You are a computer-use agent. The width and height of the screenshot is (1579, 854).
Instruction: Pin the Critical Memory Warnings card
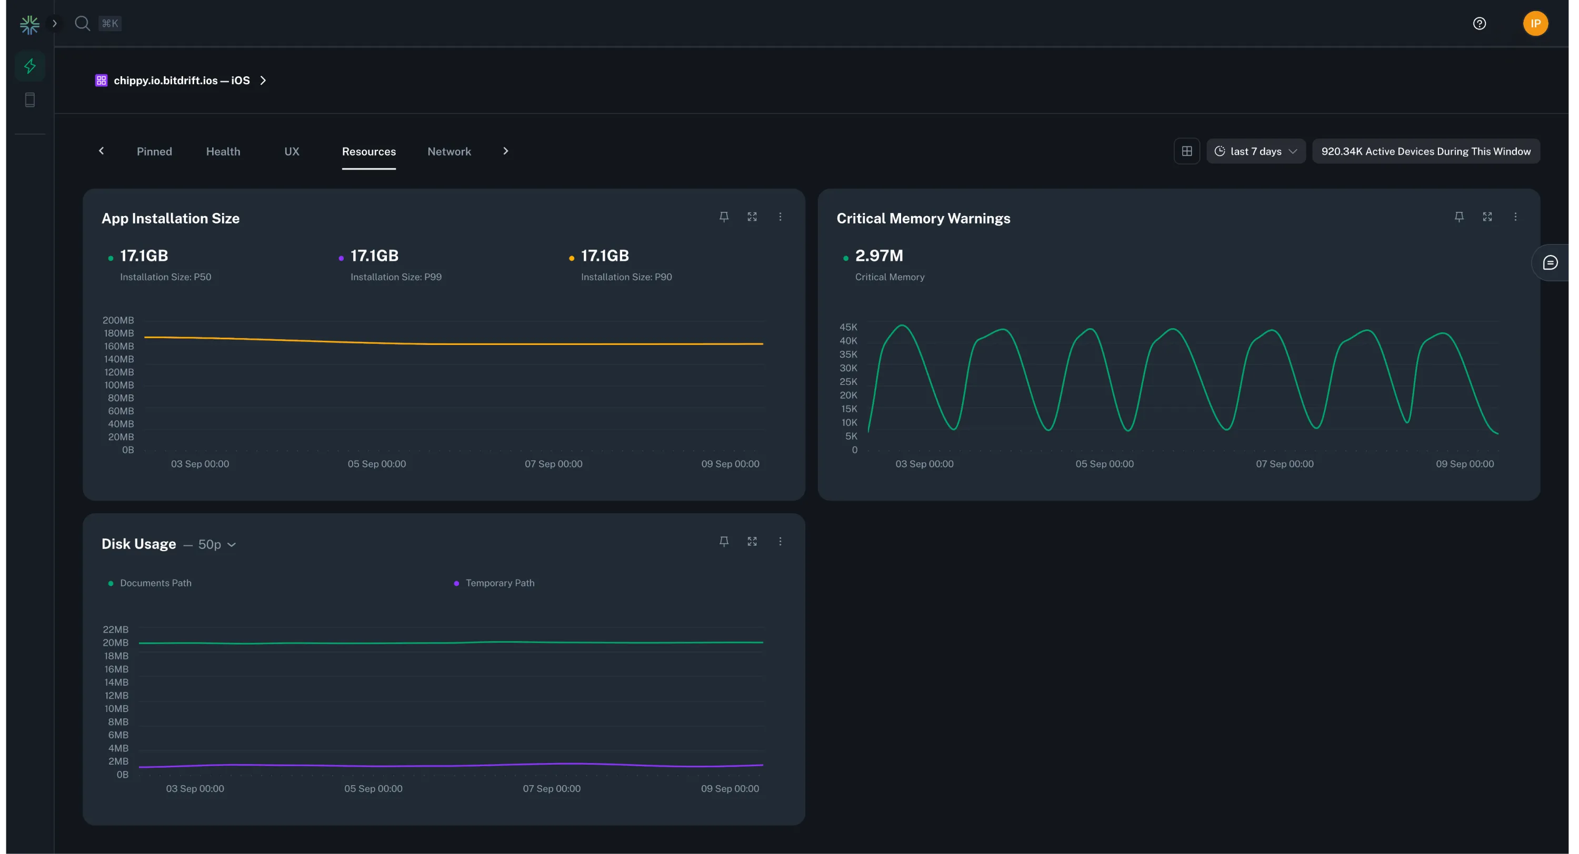pos(1459,217)
